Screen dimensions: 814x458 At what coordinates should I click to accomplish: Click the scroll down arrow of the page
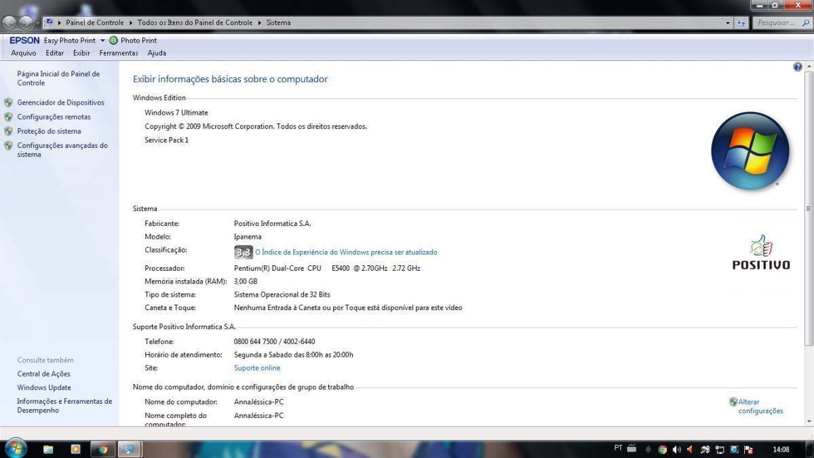click(809, 421)
